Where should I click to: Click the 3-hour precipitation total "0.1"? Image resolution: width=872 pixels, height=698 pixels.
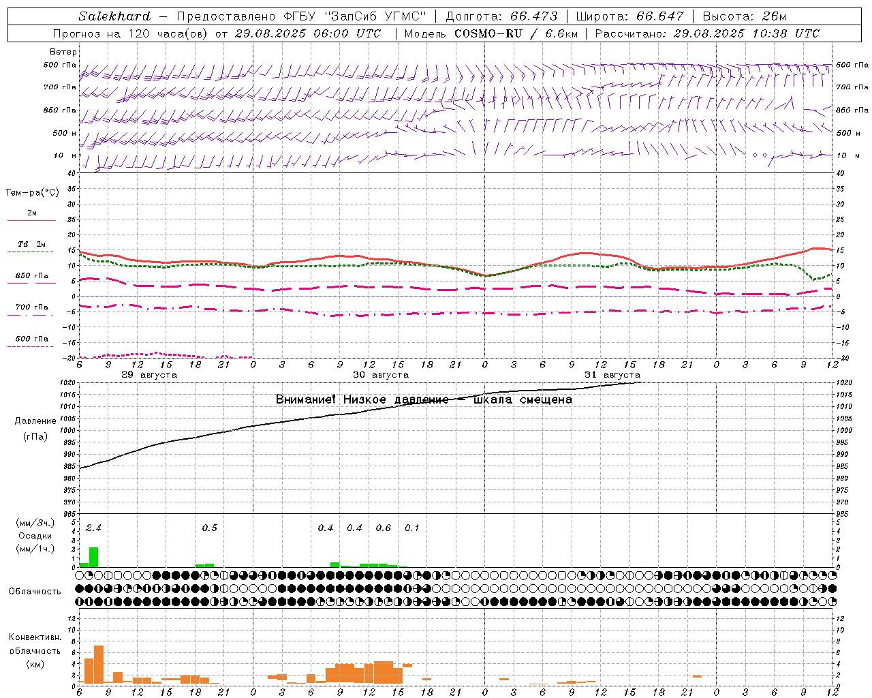(x=411, y=528)
